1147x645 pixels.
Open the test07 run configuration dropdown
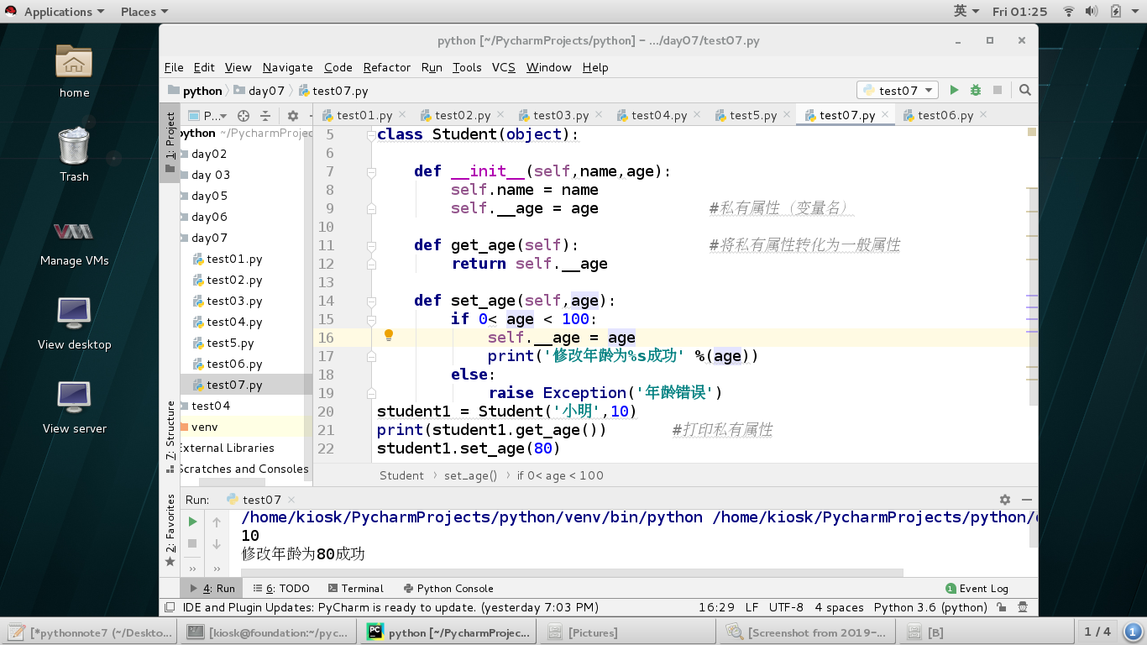[897, 90]
